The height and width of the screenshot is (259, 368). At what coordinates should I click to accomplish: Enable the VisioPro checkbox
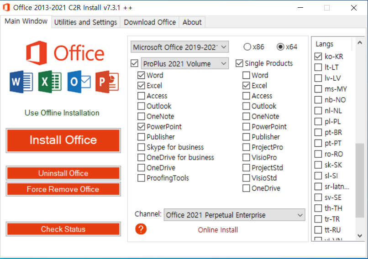[x=246, y=157]
